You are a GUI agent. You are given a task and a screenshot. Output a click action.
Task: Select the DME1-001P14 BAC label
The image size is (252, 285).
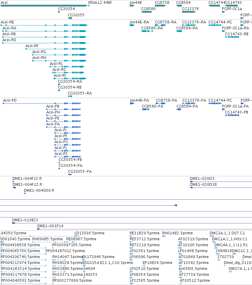coord(50,226)
